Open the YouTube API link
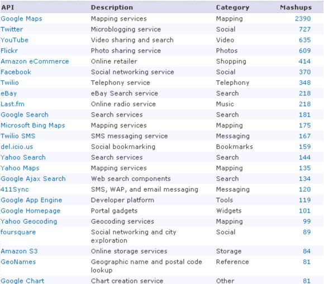Image resolution: width=324 pixels, height=284 pixels. click(x=15, y=40)
